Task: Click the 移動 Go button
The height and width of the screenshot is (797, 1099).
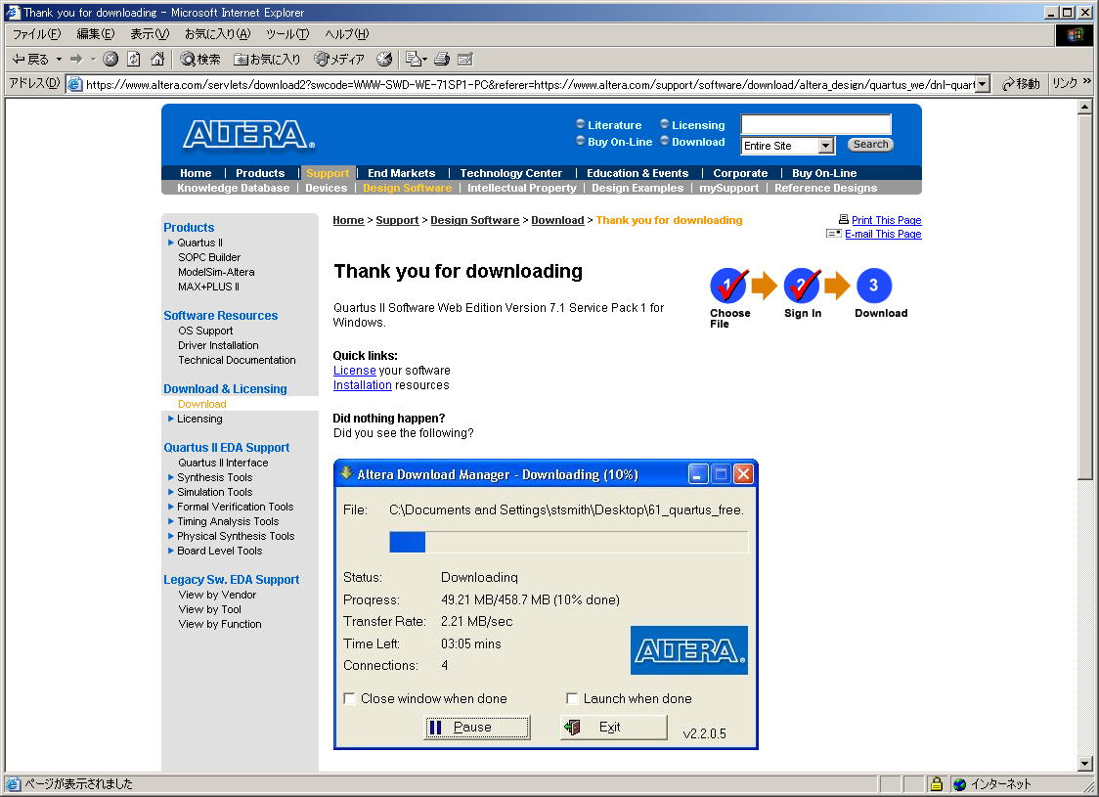Action: pos(1021,84)
